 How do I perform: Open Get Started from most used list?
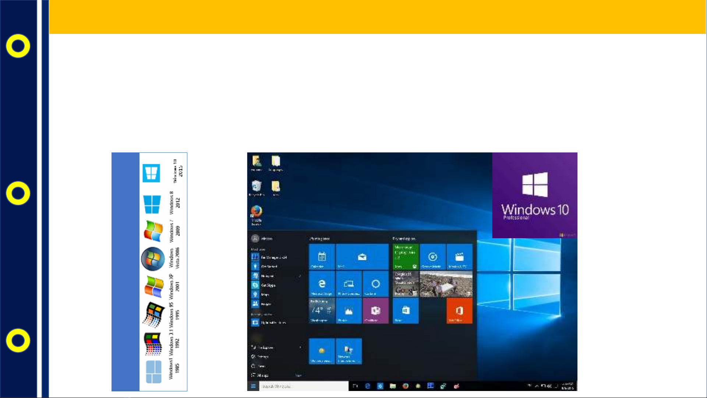pos(265,266)
